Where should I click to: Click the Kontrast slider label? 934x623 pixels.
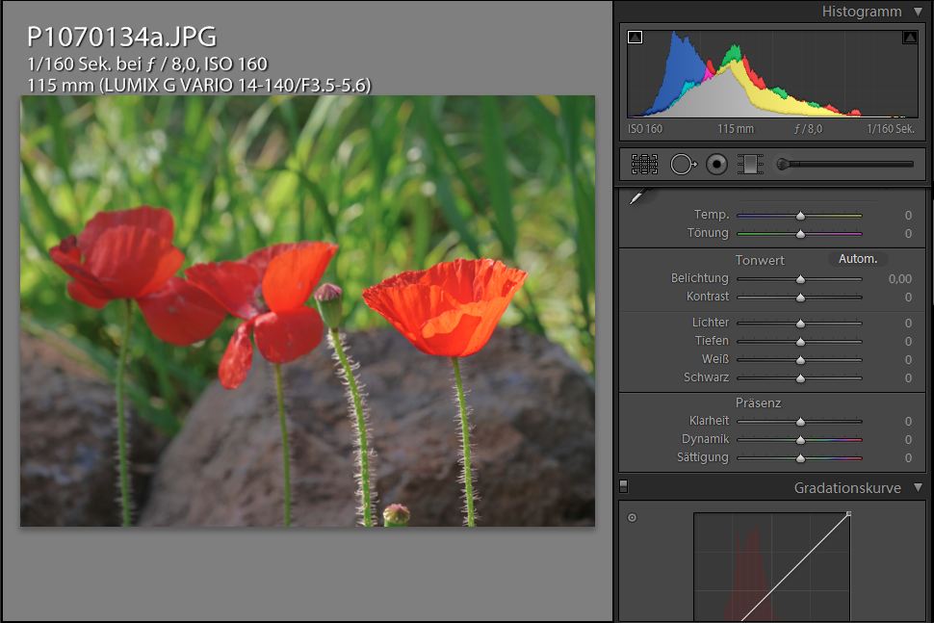click(708, 297)
